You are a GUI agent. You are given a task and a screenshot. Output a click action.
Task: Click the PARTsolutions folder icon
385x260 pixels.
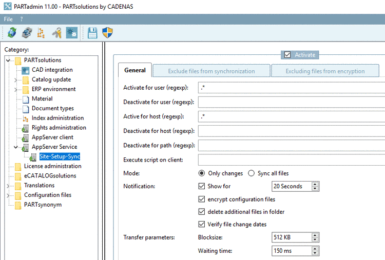pyautogui.click(x=18, y=61)
